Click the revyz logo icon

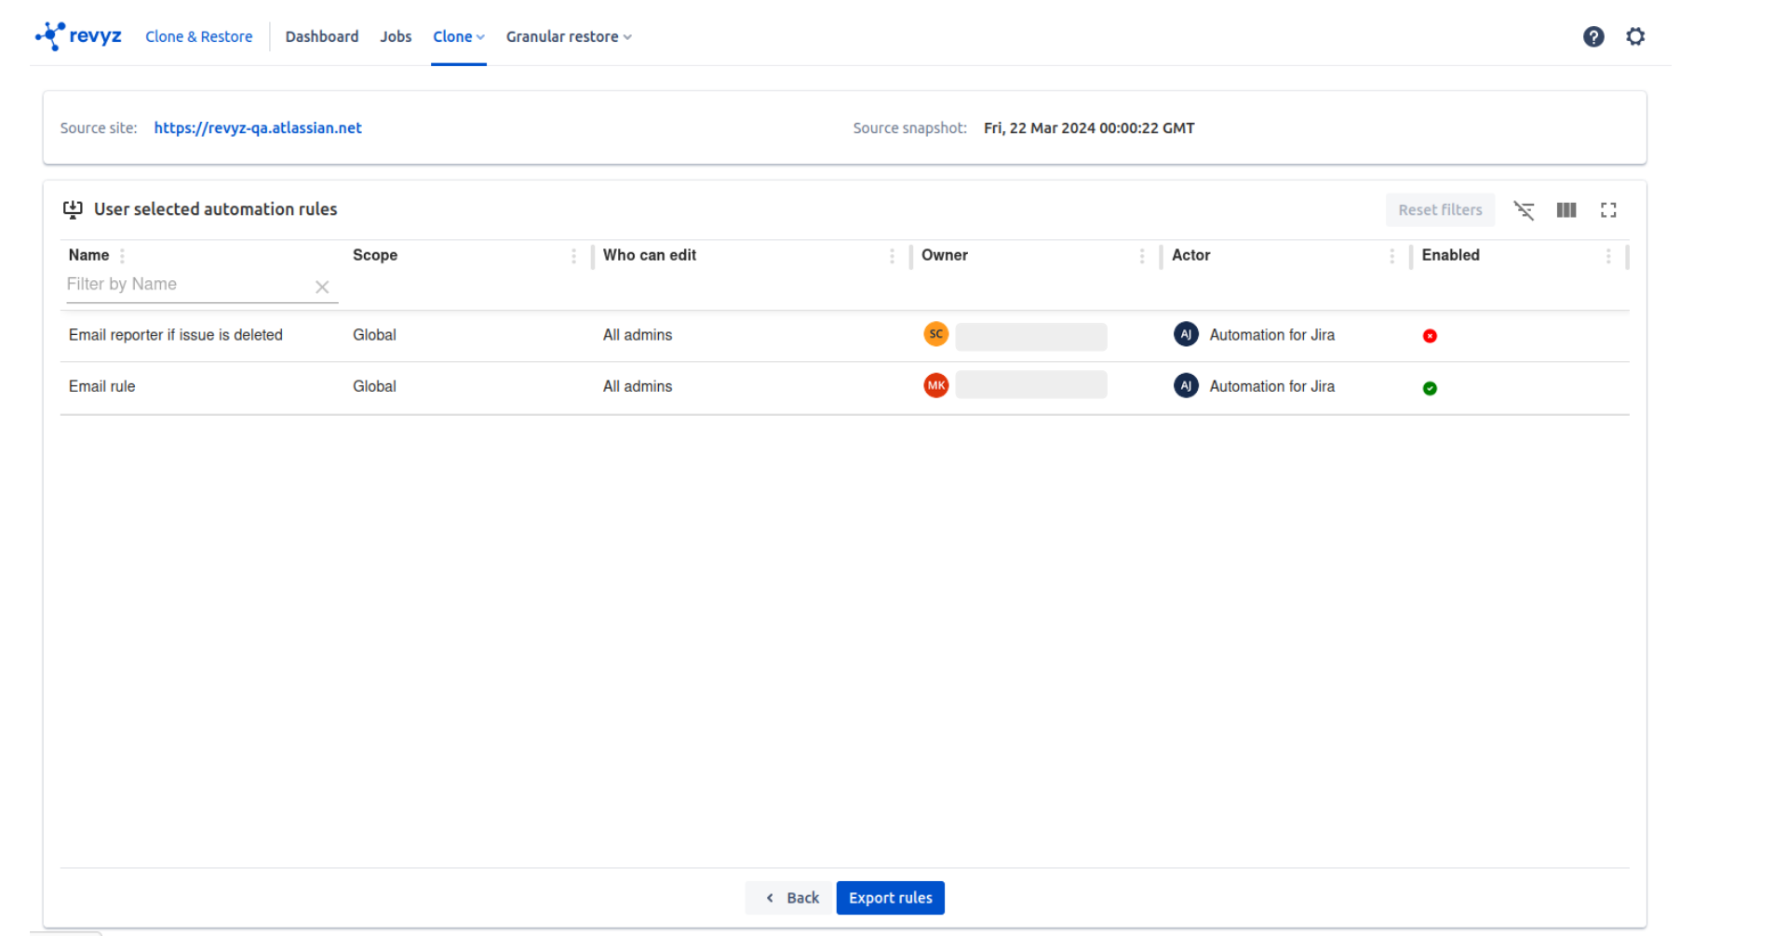[50, 36]
